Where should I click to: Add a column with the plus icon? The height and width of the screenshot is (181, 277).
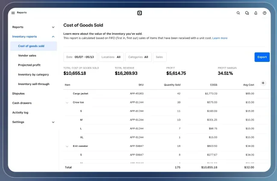pos(263,83)
